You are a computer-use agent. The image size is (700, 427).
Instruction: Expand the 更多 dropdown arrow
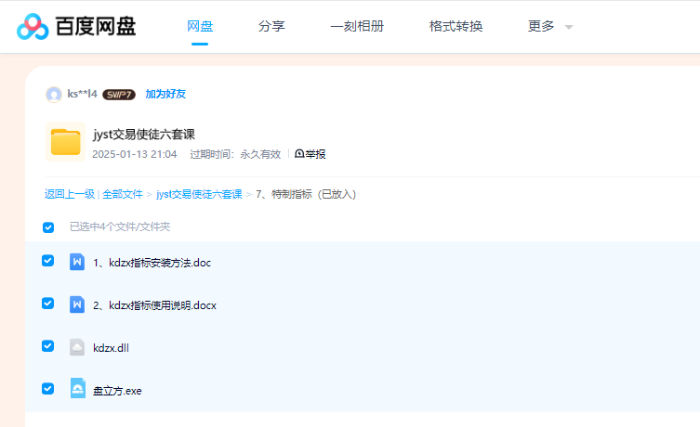tap(569, 27)
